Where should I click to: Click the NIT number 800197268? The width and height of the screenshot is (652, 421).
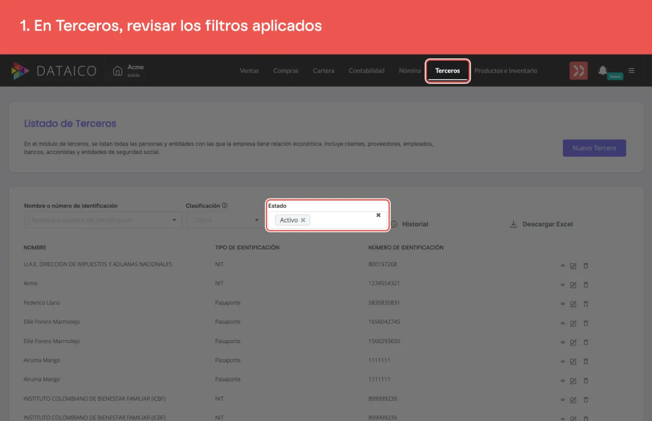tap(383, 264)
